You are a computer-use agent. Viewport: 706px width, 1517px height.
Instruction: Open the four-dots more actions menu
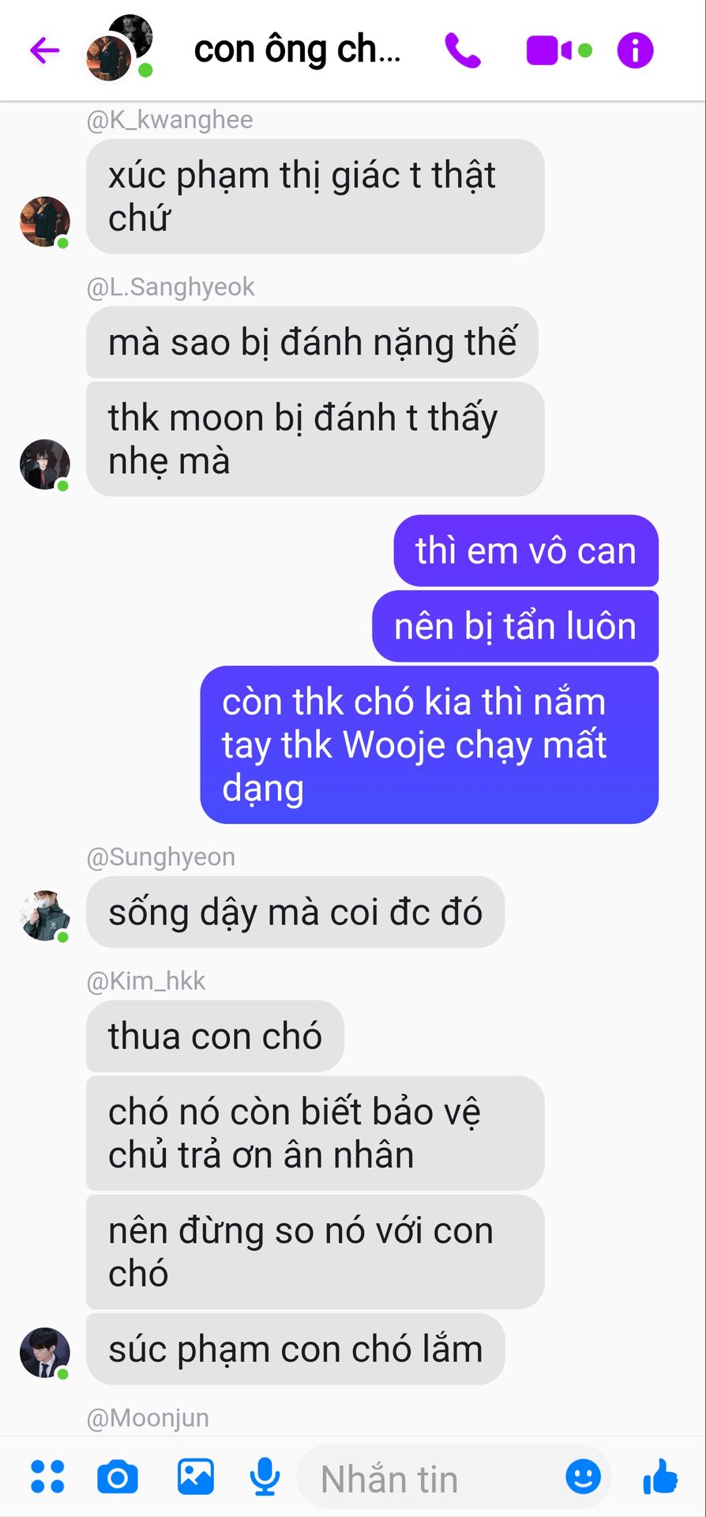(47, 1477)
